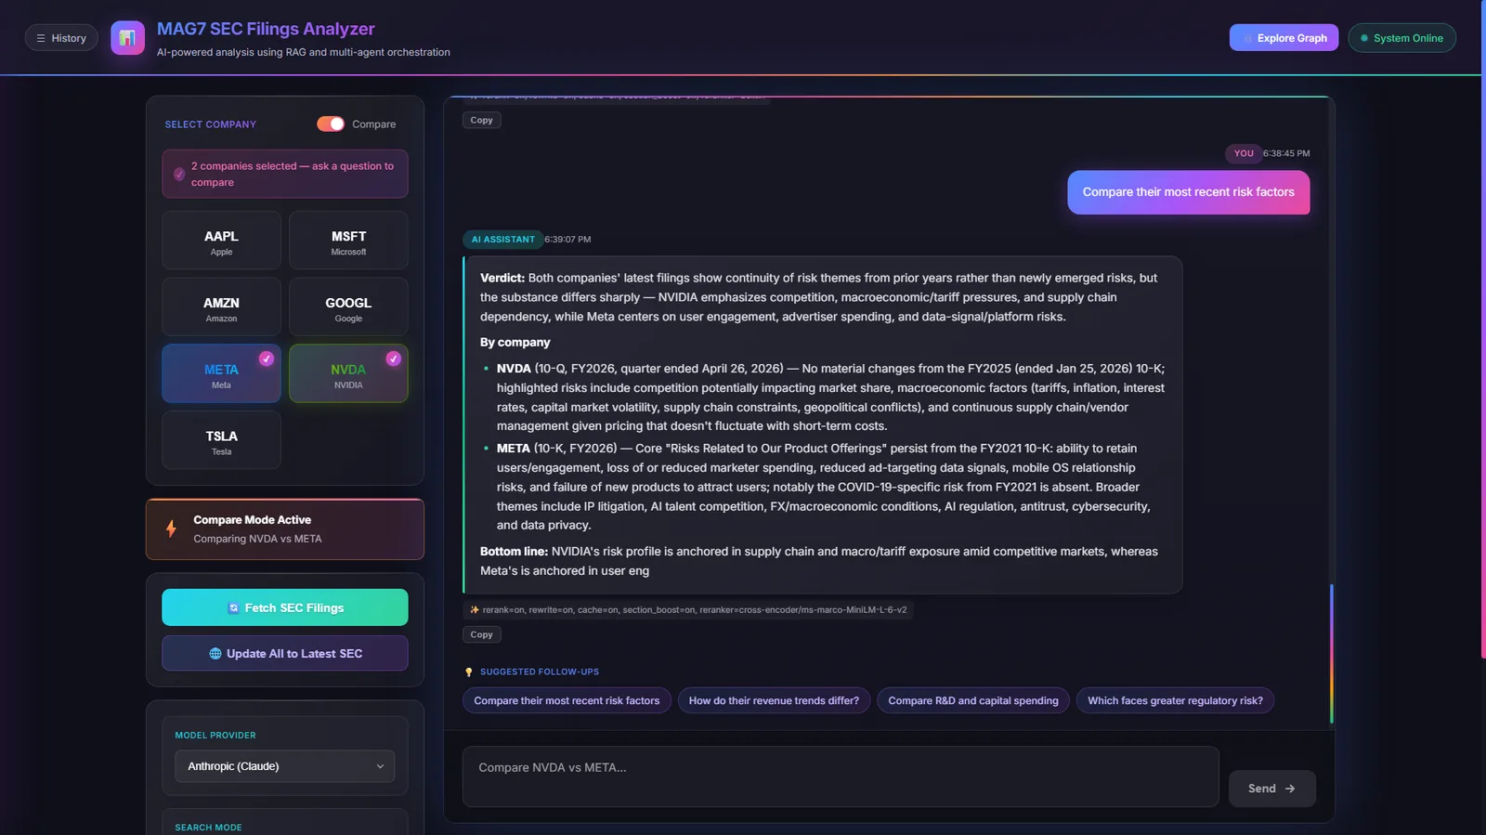This screenshot has height=835, width=1486.
Task: Select the TSLA Tesla company card
Action: click(221, 440)
